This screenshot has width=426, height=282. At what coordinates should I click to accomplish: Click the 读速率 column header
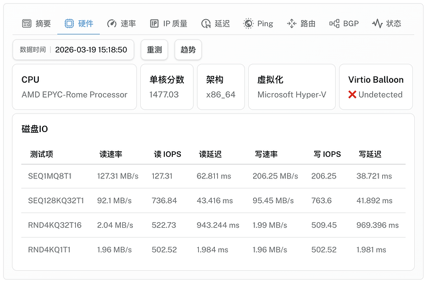click(x=111, y=154)
